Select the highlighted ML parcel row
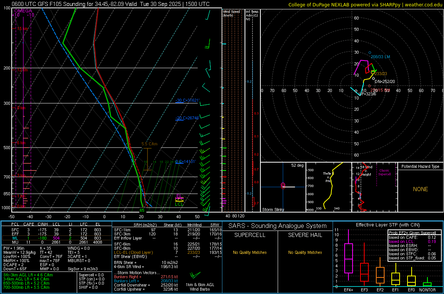This screenshot has height=294, width=444. [56, 238]
